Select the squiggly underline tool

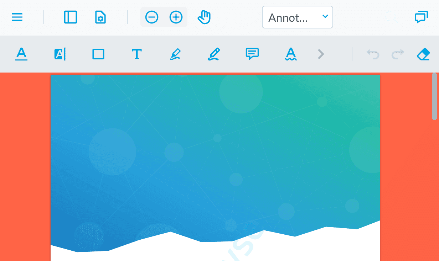291,54
